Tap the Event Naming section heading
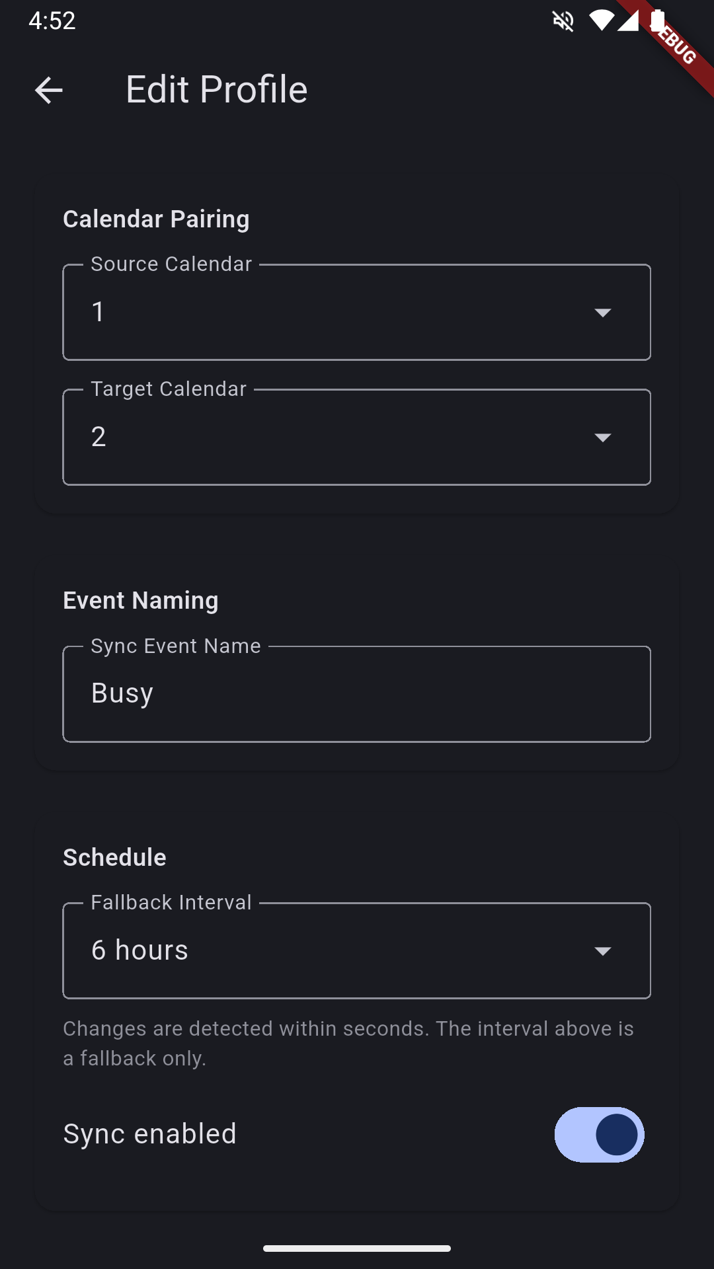Viewport: 714px width, 1269px height. [141, 600]
